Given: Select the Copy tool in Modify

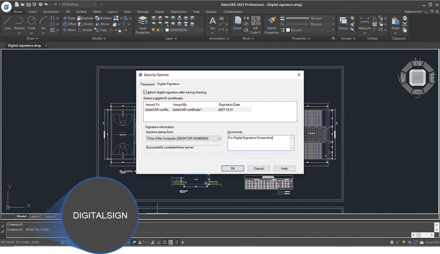Looking at the screenshot, I should (x=101, y=30).
